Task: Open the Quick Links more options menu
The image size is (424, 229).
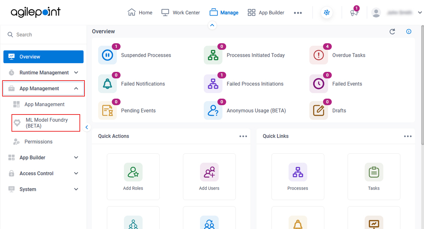Action: tap(408, 136)
